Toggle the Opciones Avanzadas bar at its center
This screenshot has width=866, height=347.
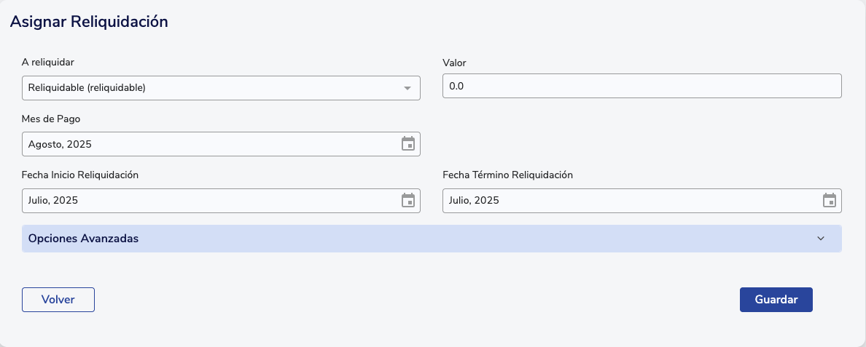point(432,239)
